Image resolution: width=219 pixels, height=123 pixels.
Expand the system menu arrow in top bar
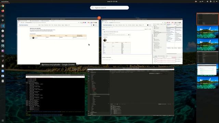(x=217, y=1)
